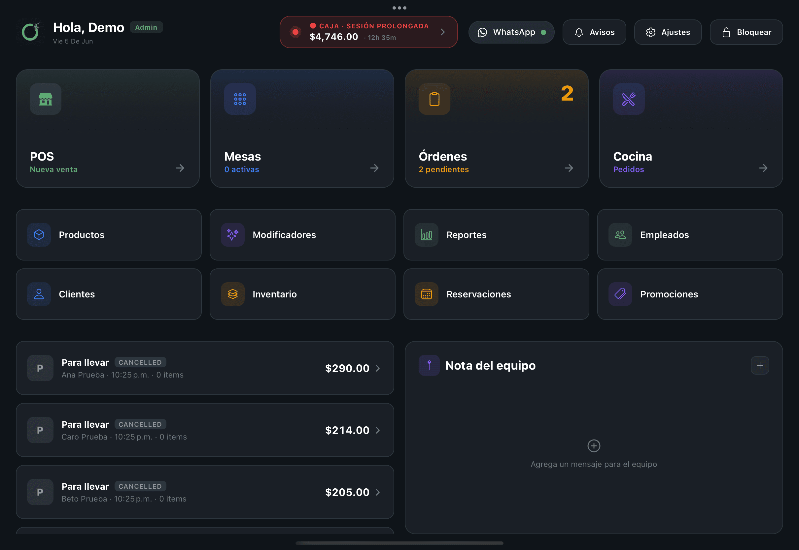Open the $205.00 order chevron
The height and width of the screenshot is (550, 799).
coord(378,492)
